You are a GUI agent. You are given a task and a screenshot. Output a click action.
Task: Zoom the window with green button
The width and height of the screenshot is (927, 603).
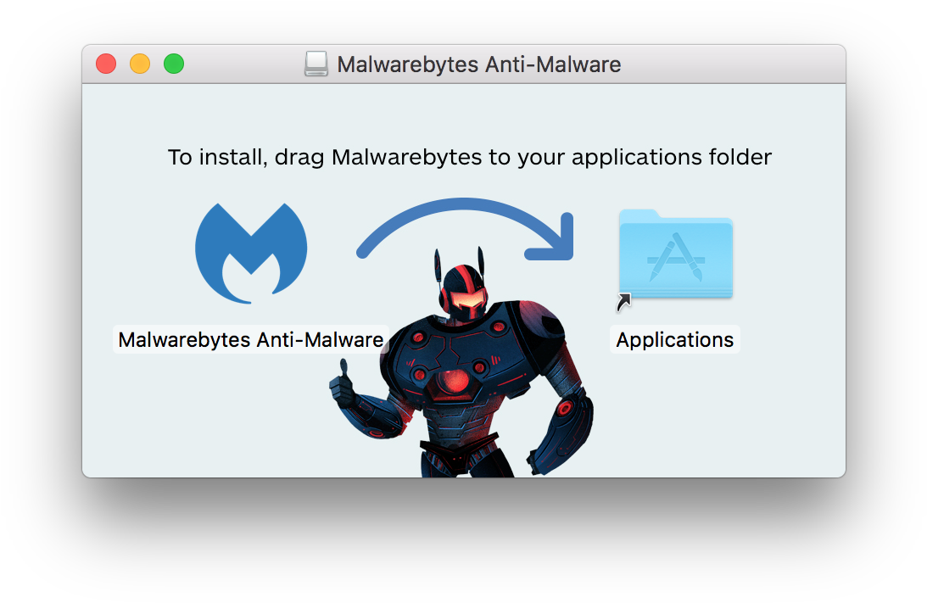coord(174,64)
